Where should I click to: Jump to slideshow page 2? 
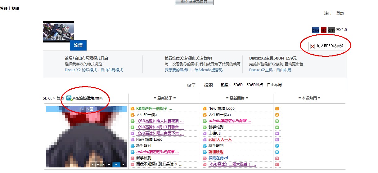pyautogui.click(x=98, y=165)
